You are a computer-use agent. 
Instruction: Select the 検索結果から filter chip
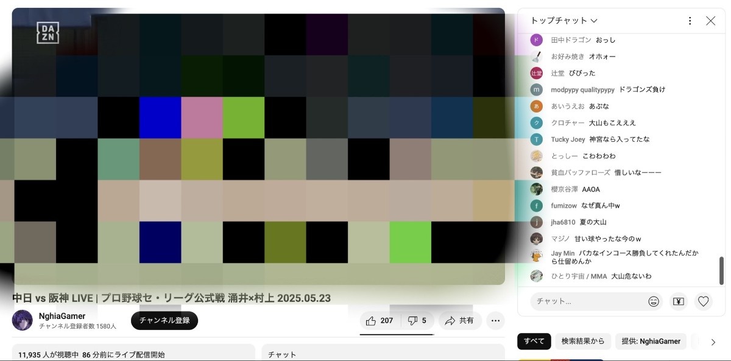[582, 342]
